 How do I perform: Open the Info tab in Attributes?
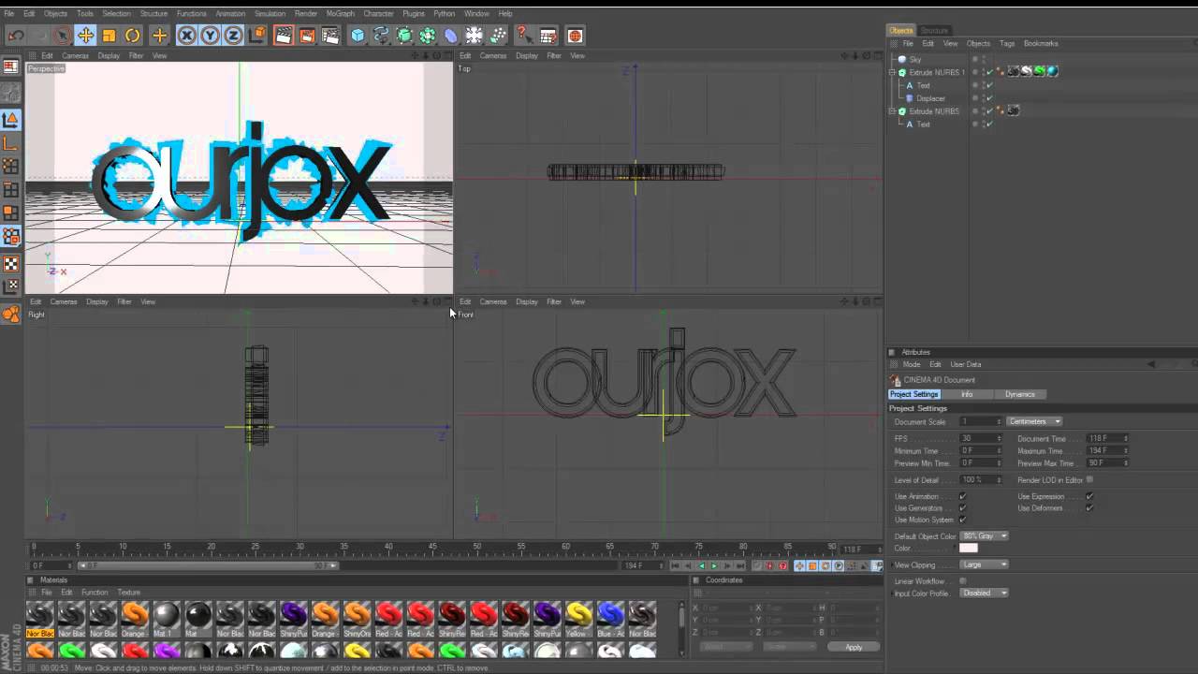click(x=967, y=394)
